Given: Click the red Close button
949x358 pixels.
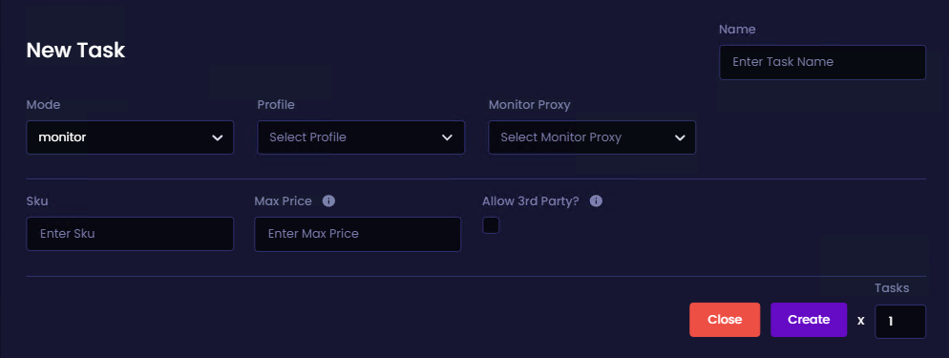Looking at the screenshot, I should (725, 319).
